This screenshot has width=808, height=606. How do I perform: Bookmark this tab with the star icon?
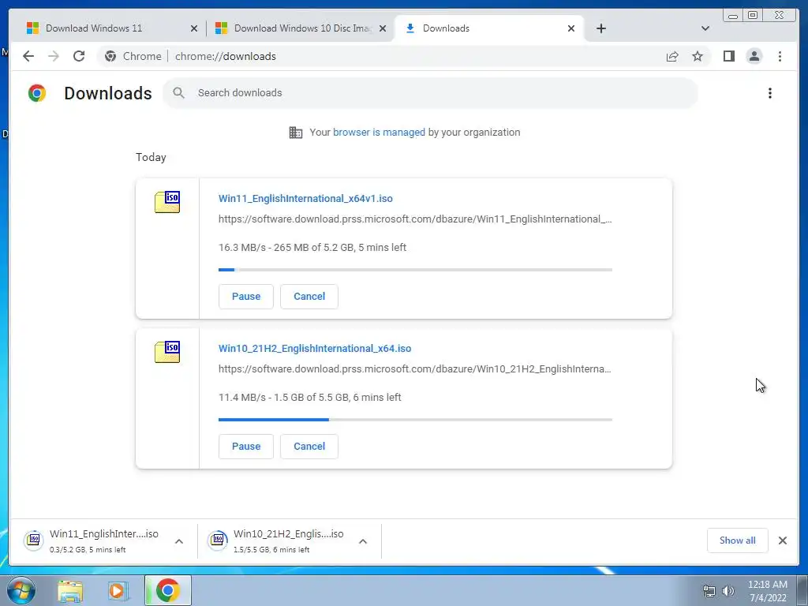click(x=698, y=56)
